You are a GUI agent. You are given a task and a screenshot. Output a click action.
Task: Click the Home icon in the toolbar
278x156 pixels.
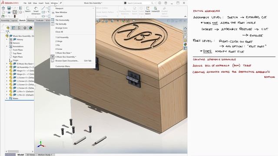click(x=3, y=8)
